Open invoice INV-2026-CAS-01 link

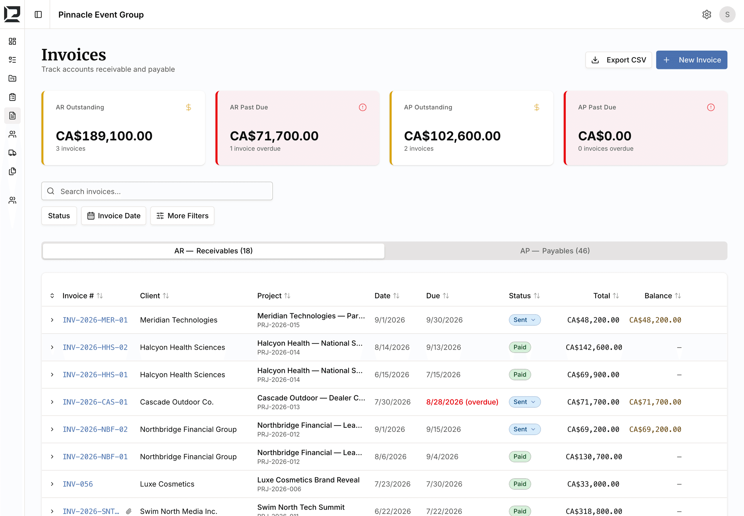tap(95, 402)
